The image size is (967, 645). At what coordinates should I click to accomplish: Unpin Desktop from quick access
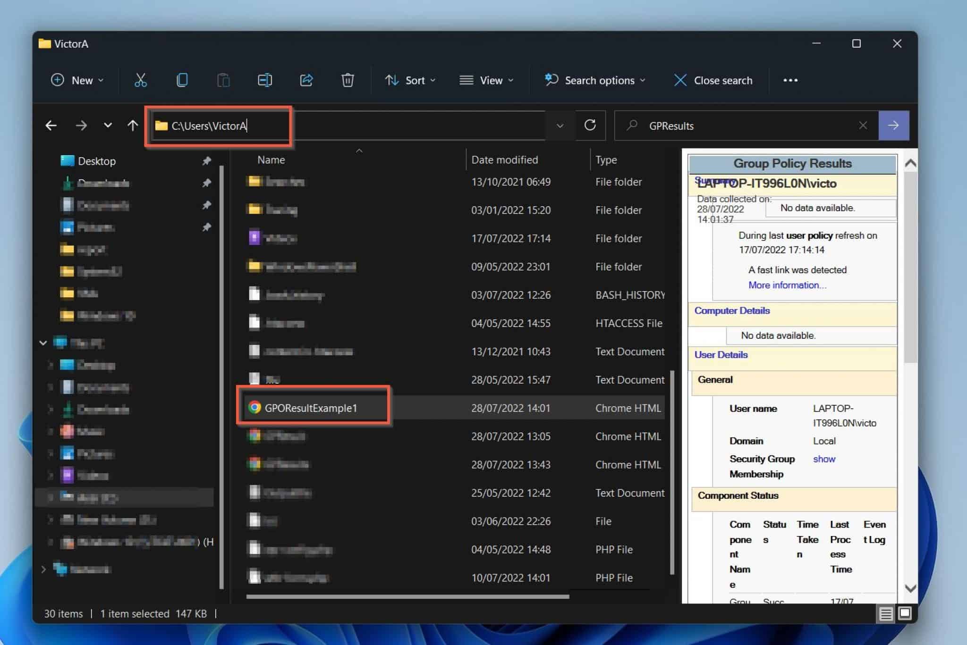click(206, 161)
